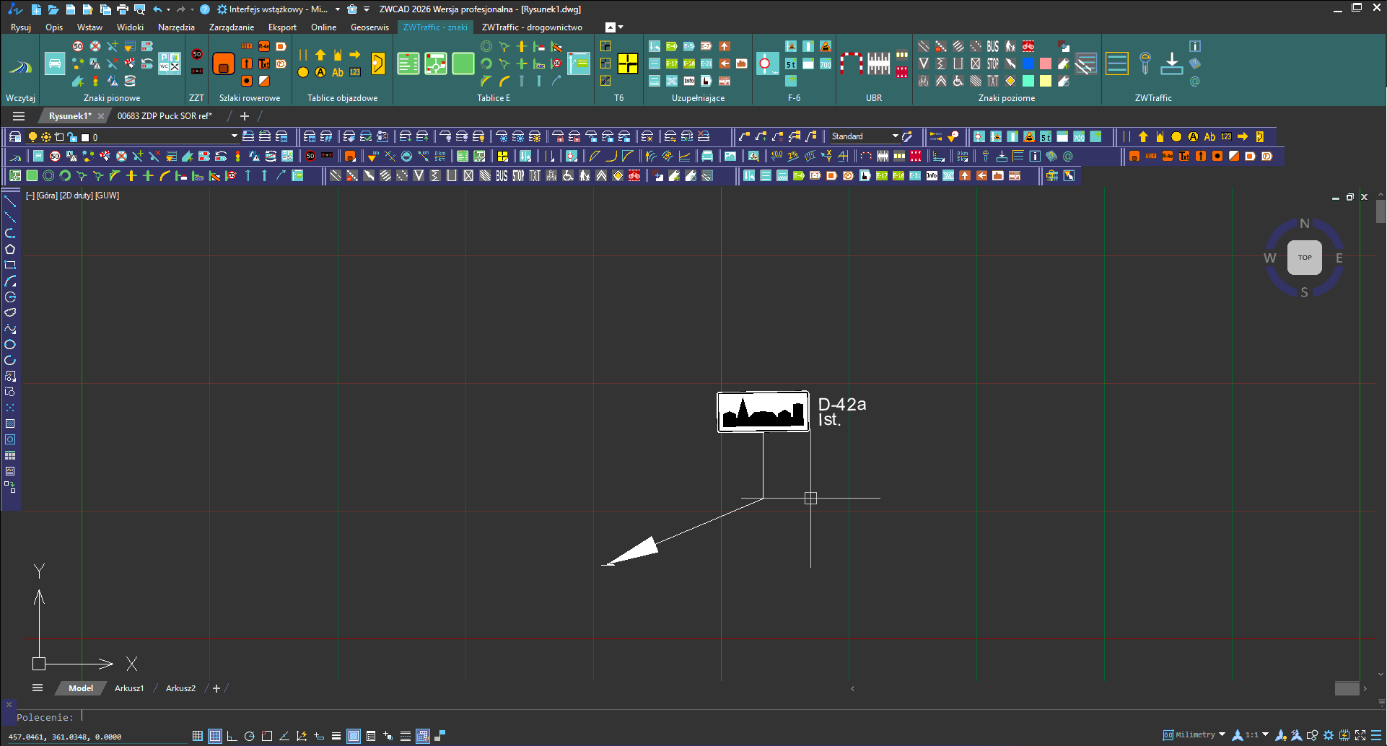The height and width of the screenshot is (746, 1387).
Task: Toggle polar tracking in status bar
Action: click(x=249, y=736)
